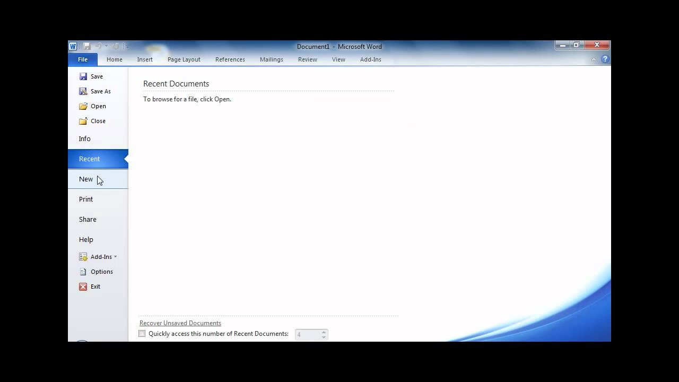The image size is (679, 382).
Task: Switch to the Home tab
Action: pyautogui.click(x=115, y=59)
